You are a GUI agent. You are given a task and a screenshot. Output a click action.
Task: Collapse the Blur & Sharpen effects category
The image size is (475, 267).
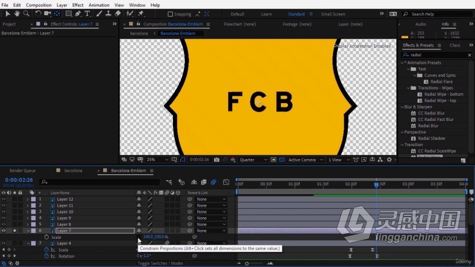pyautogui.click(x=402, y=107)
